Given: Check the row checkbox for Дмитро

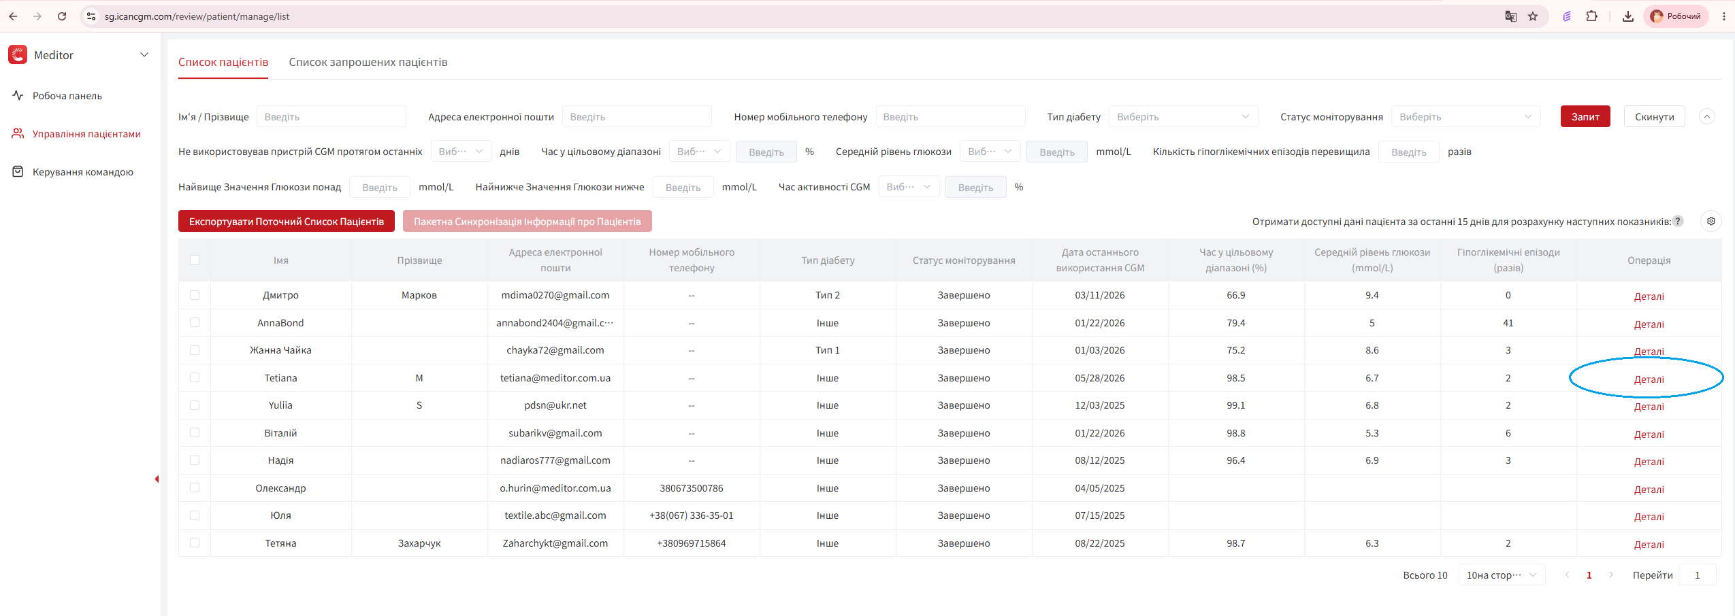Looking at the screenshot, I should [195, 295].
